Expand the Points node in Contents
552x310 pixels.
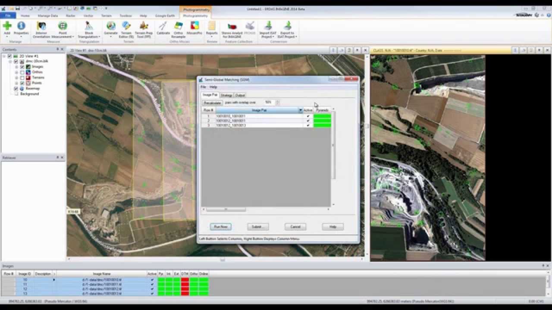coord(17,83)
